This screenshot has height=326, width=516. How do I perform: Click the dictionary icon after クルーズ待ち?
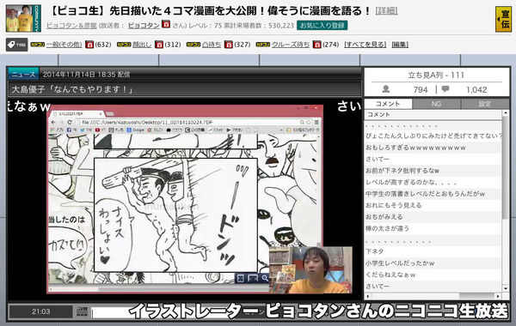(x=316, y=45)
